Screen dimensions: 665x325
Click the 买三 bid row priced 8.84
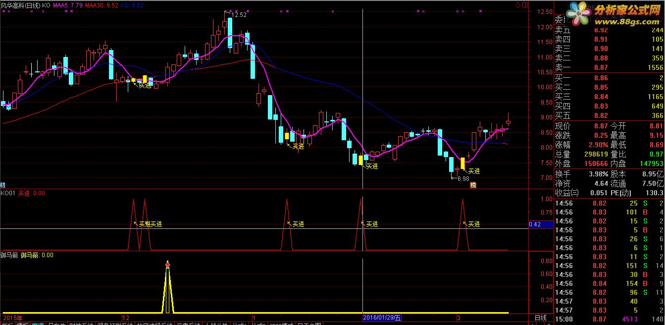tap(609, 97)
